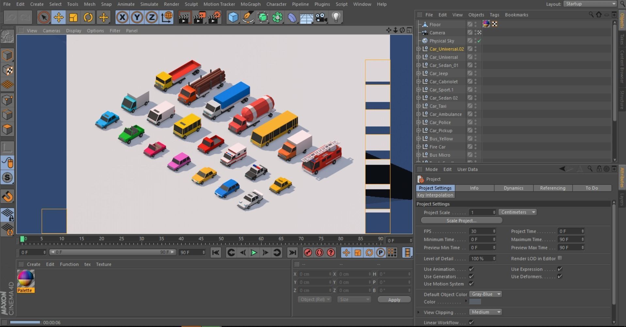
Task: Toggle the world coordinate system icon
Action: [x=166, y=17]
